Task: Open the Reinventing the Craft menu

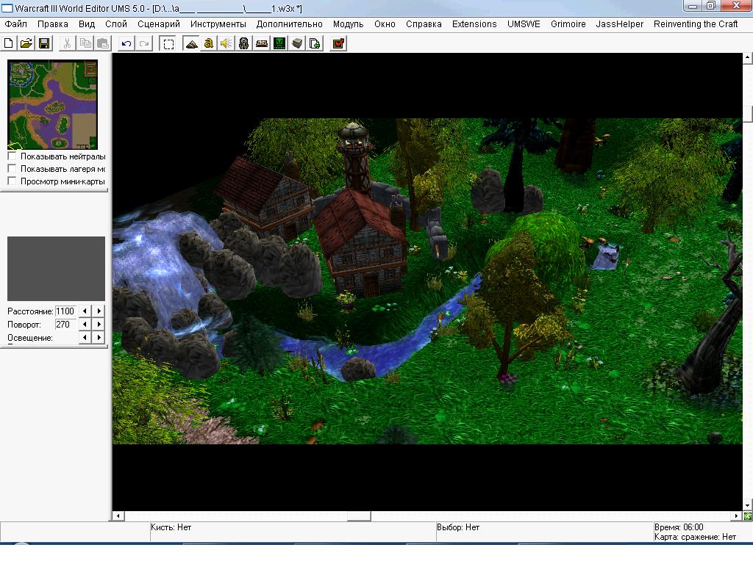Action: point(696,24)
